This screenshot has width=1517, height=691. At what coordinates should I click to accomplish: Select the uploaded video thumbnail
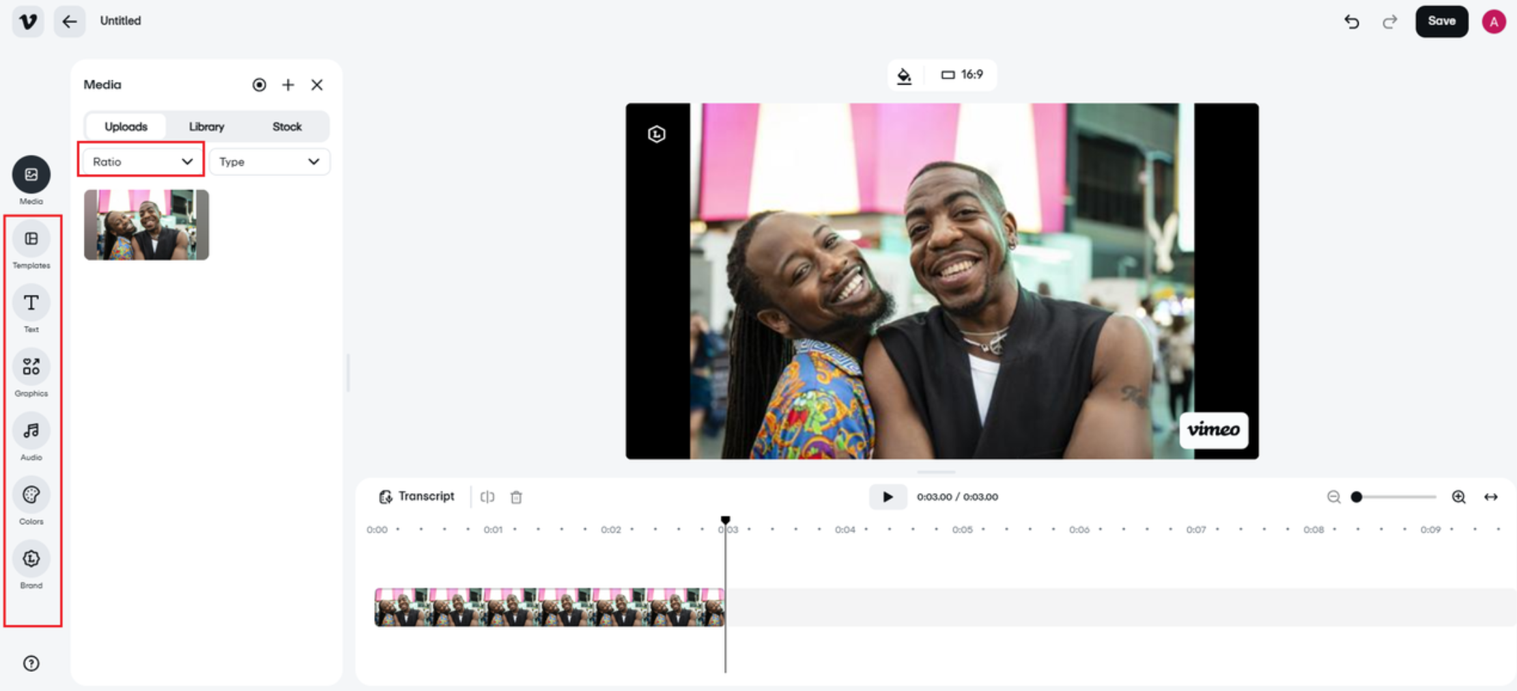(x=146, y=224)
